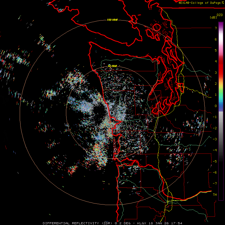Click the KLGX station identifier
Viewport: 225px width, 225px height.
142,223
